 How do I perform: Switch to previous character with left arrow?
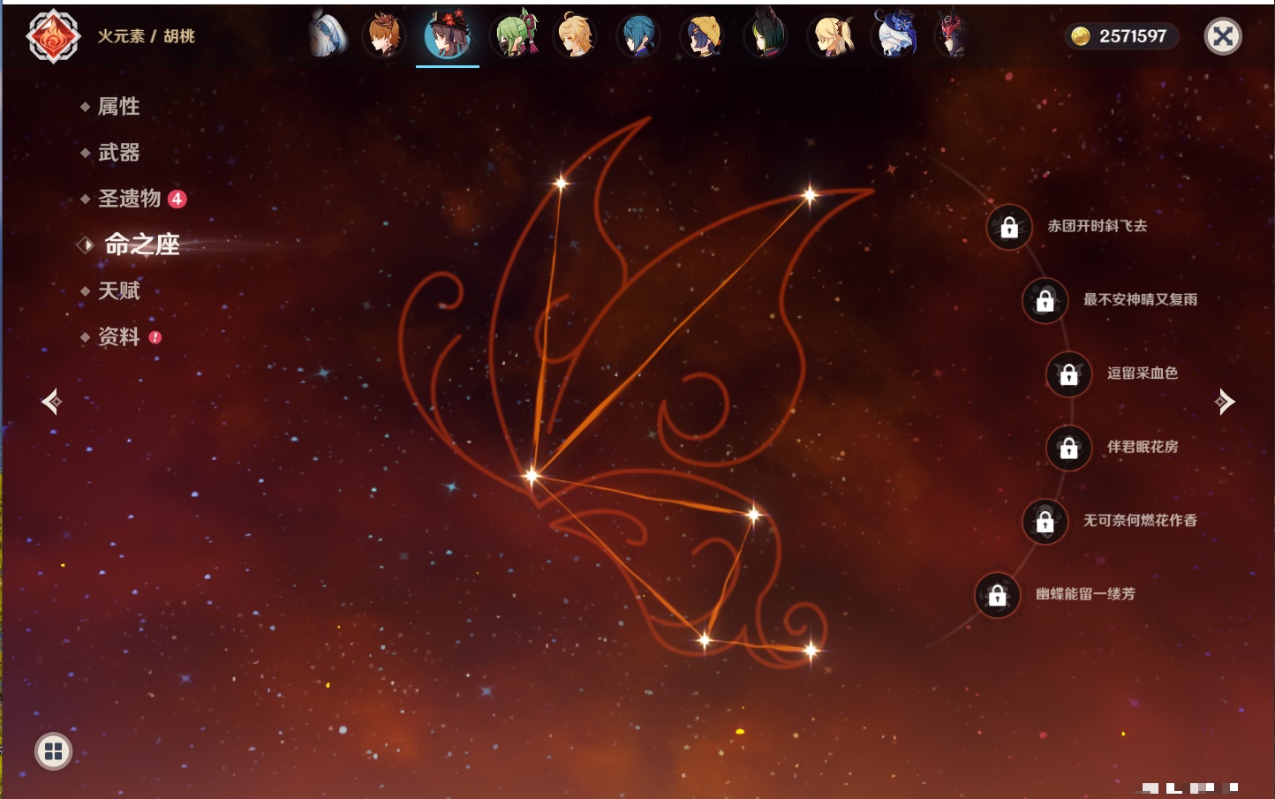tap(51, 402)
